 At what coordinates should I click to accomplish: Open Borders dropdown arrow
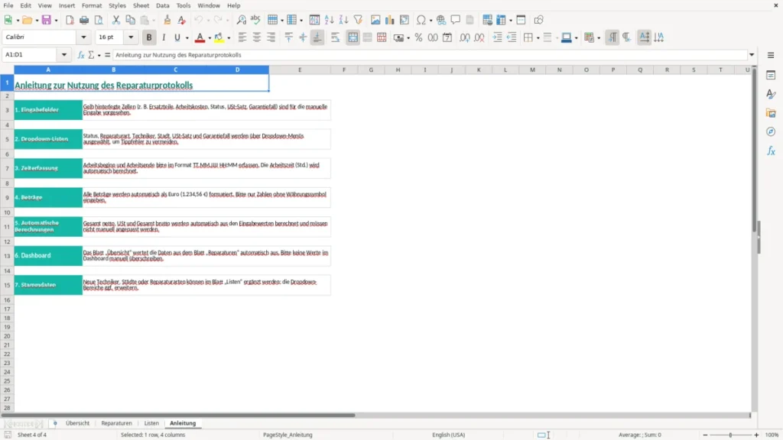click(538, 38)
